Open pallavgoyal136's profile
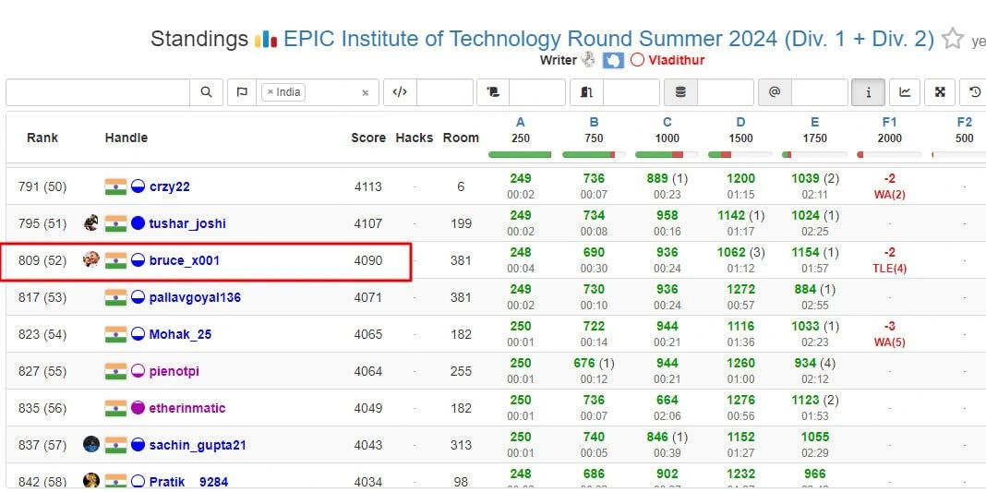986x492 pixels. [x=195, y=297]
